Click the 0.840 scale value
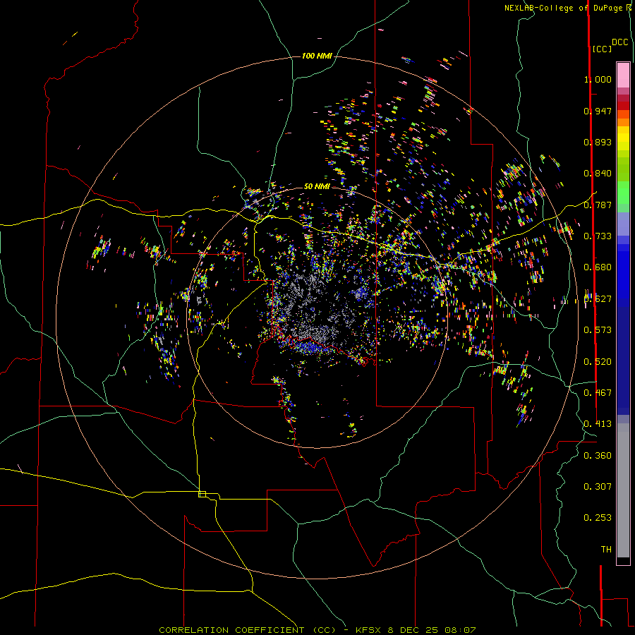 [x=598, y=174]
